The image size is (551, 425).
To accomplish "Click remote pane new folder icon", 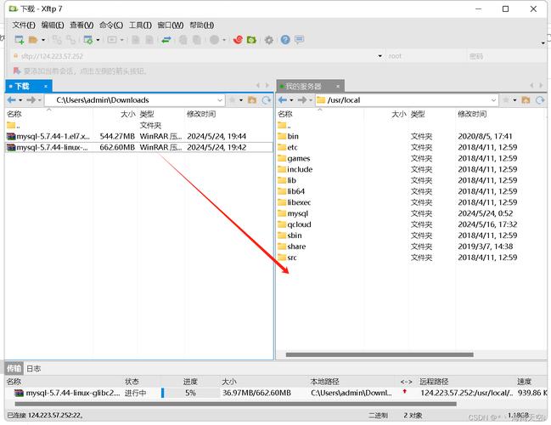I will (526, 100).
